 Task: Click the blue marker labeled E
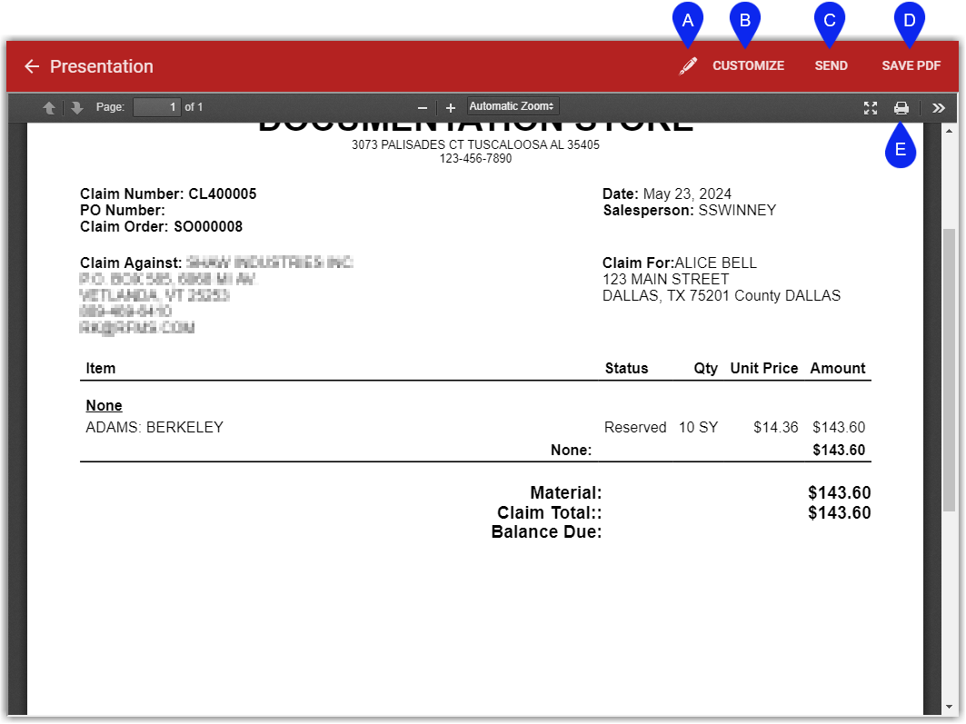901,150
